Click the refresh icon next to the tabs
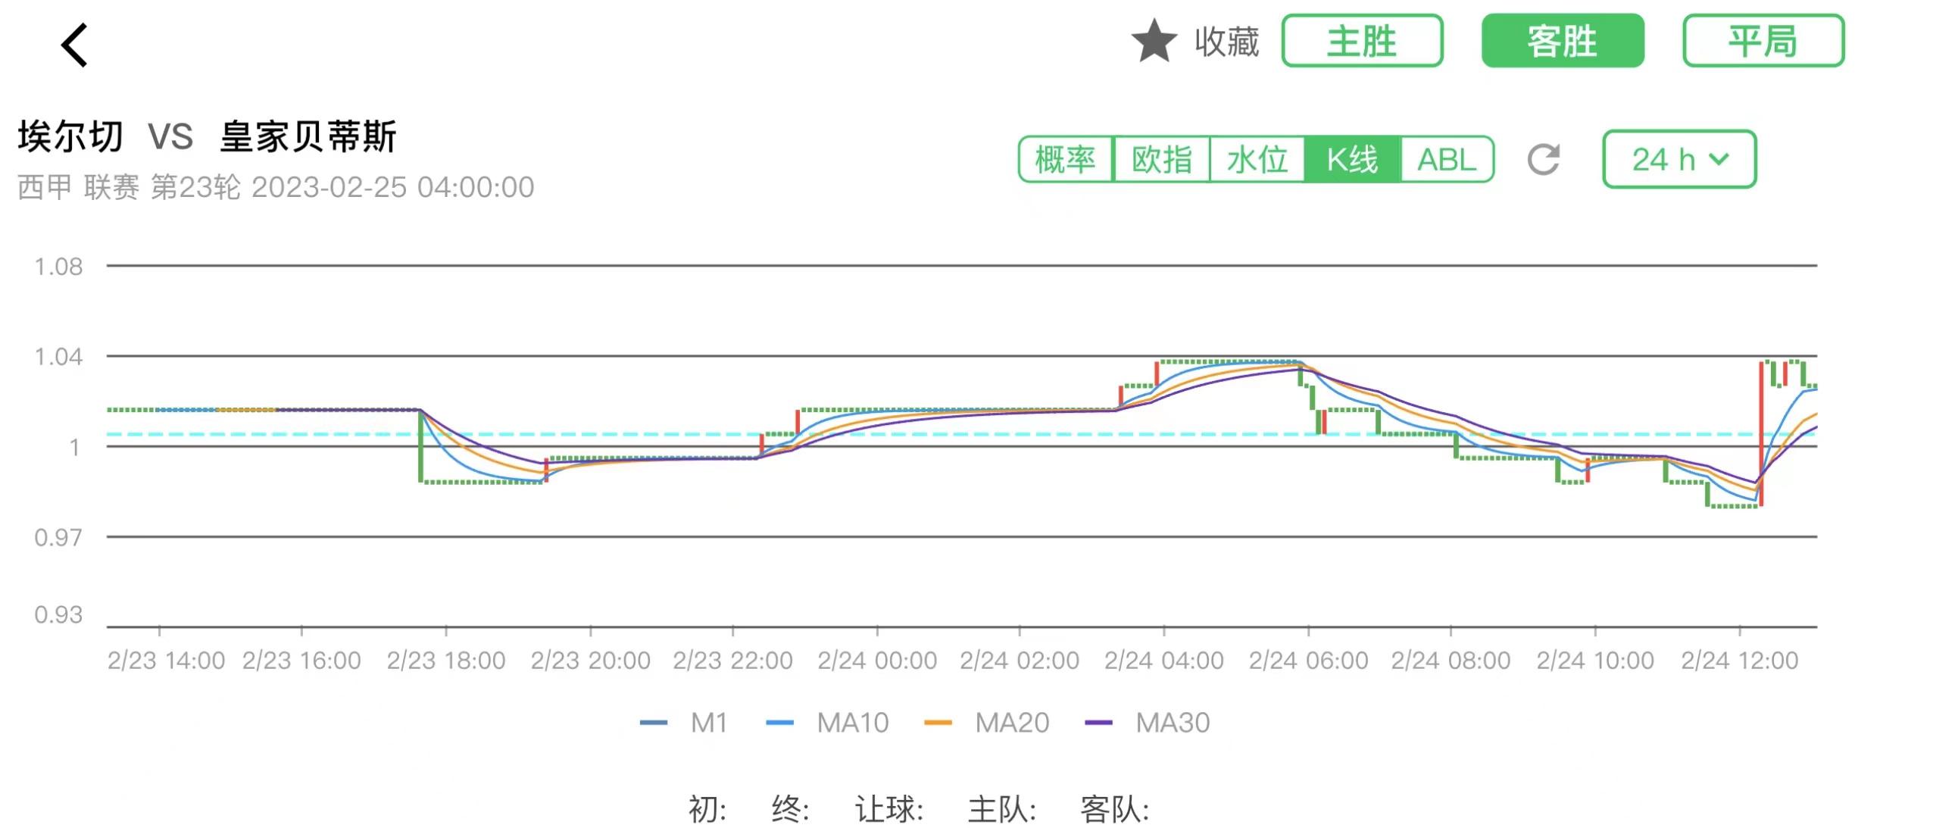Viewport: 1933px width, 828px height. [x=1545, y=160]
